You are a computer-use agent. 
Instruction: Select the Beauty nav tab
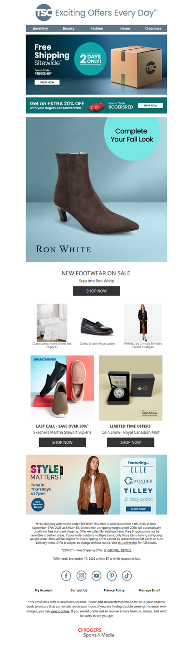69,28
